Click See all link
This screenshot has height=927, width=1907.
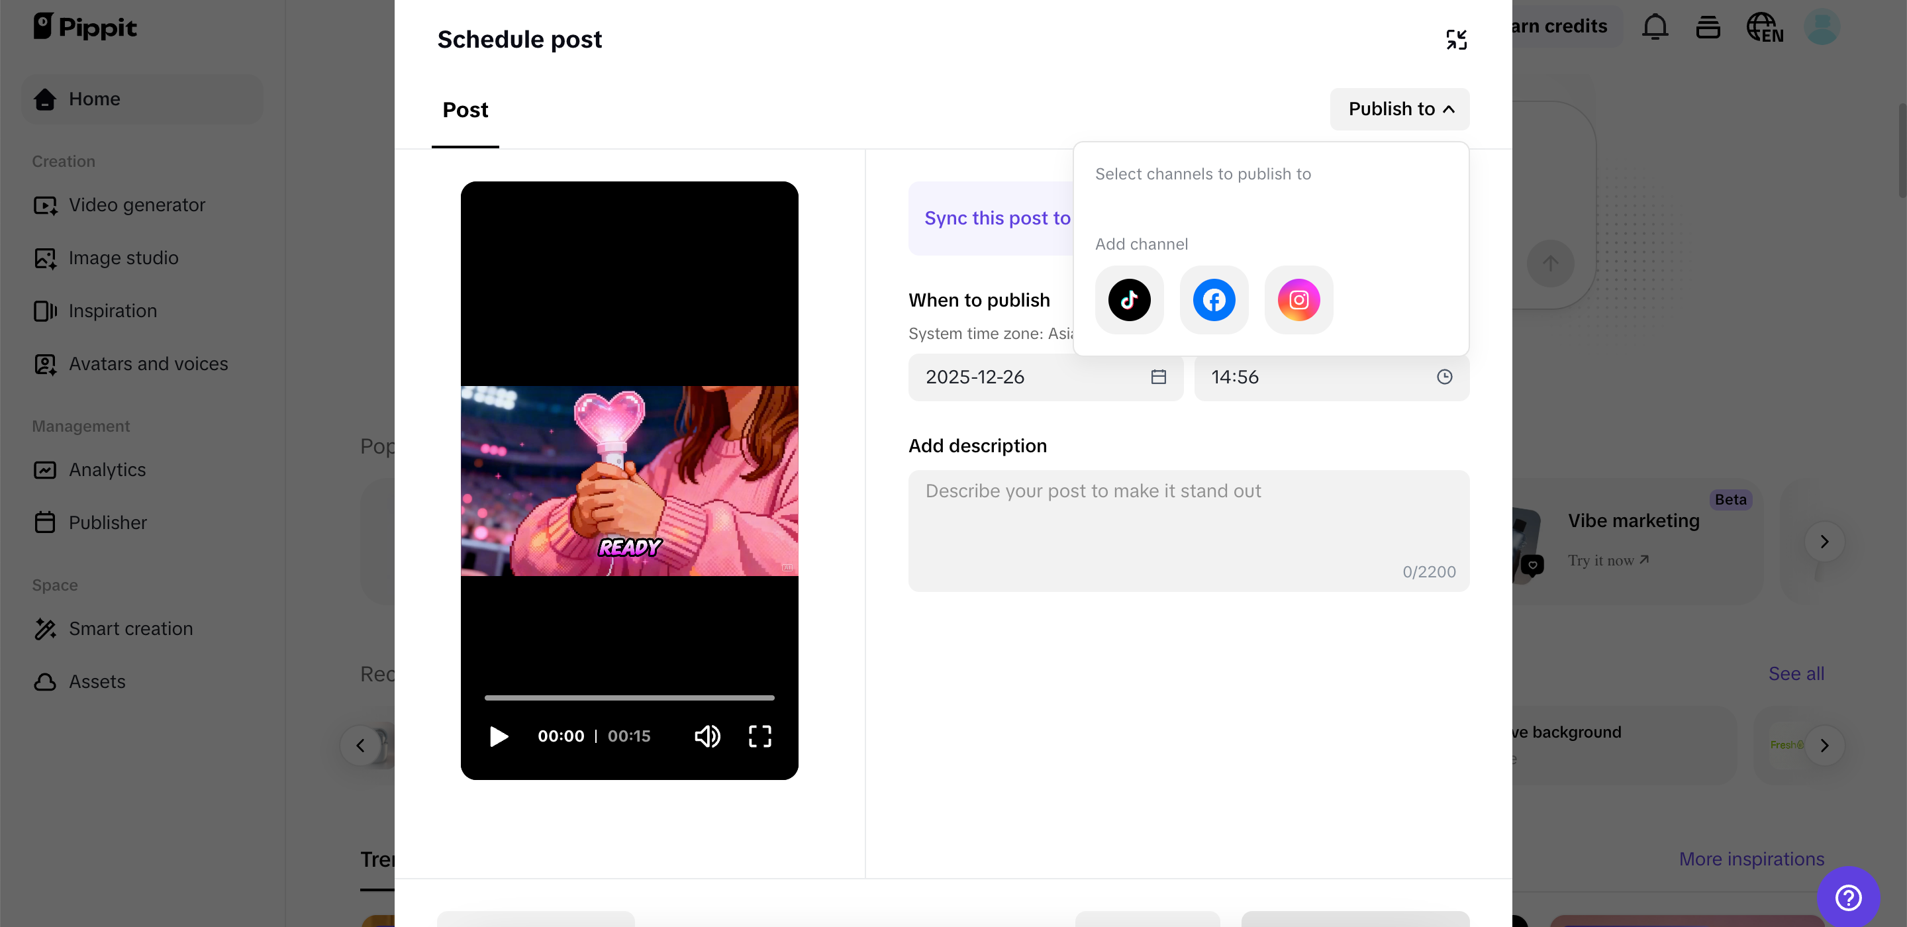(x=1795, y=674)
